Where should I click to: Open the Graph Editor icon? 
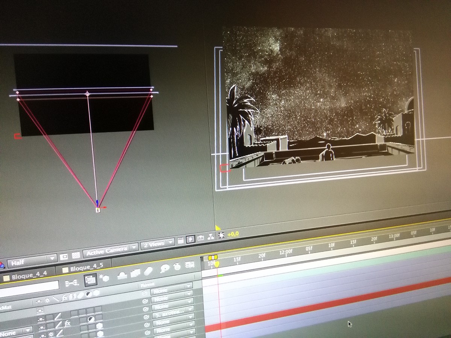click(x=190, y=265)
